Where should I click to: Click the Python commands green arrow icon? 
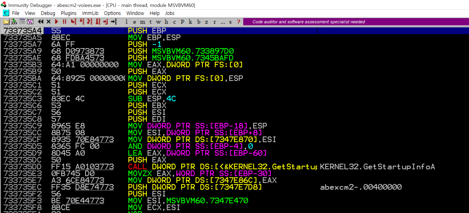point(14,22)
